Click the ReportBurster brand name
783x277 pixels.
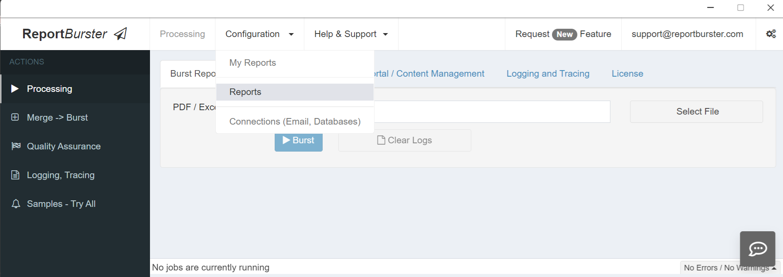pos(65,34)
